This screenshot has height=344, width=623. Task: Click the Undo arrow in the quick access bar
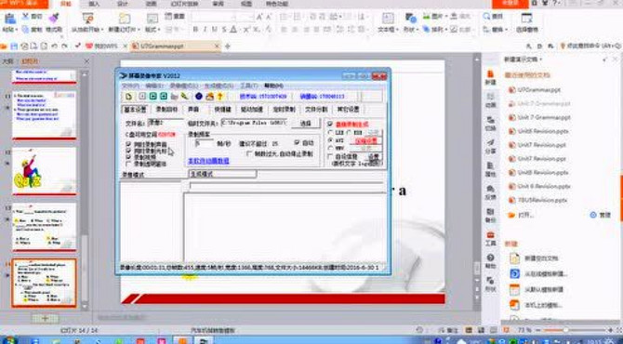point(55,46)
